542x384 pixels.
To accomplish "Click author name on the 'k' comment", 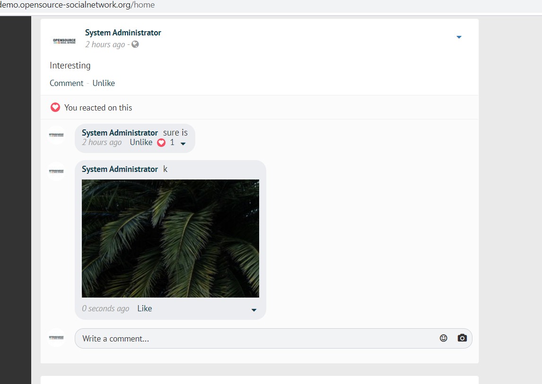I will [120, 169].
